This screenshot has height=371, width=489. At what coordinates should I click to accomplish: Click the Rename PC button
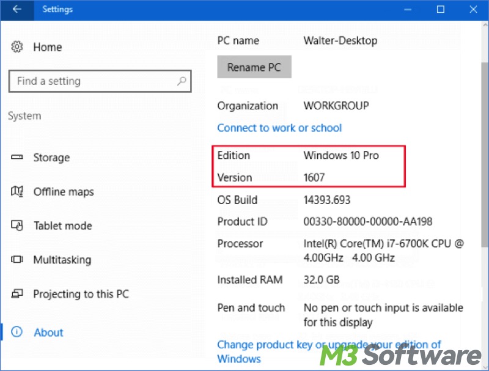[254, 67]
